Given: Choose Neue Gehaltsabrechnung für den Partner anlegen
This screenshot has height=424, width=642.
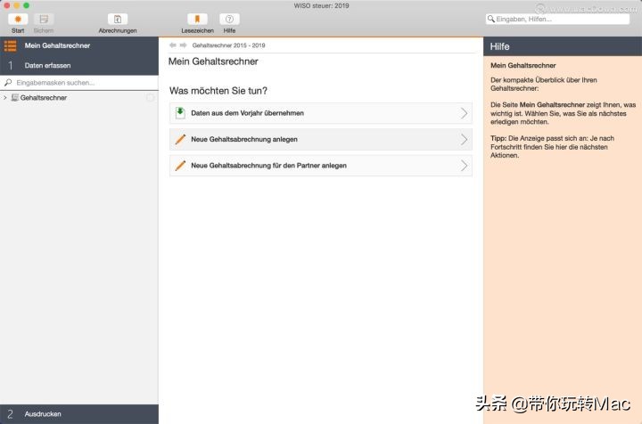Looking at the screenshot, I should [x=268, y=166].
